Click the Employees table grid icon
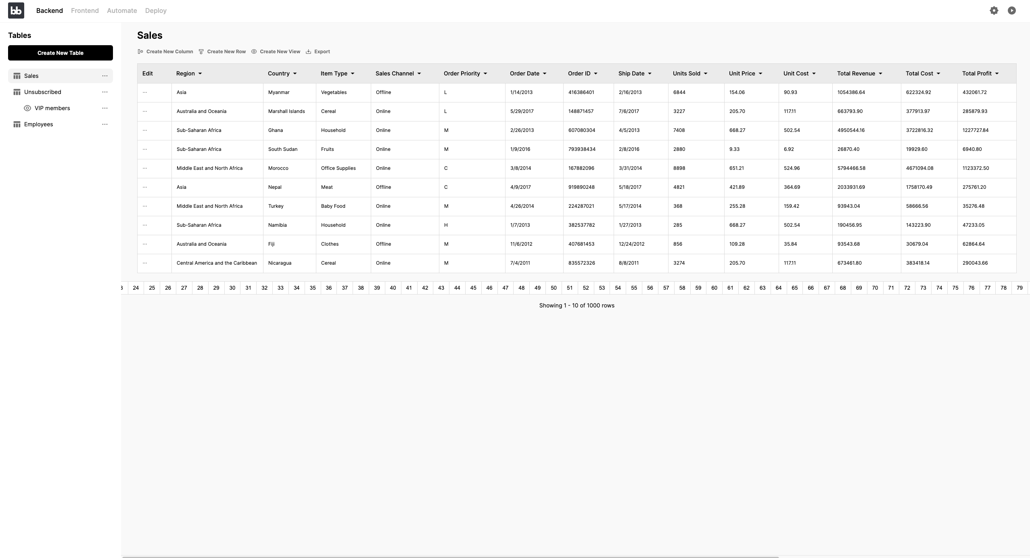This screenshot has height=558, width=1030. tap(17, 124)
